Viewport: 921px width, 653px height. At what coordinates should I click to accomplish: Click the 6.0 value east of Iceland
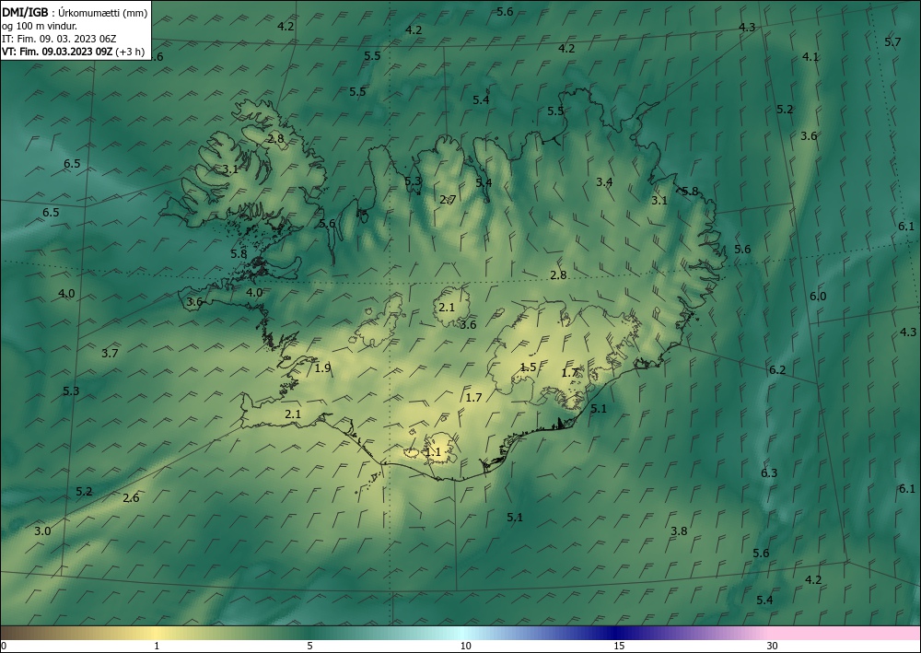[x=818, y=297]
